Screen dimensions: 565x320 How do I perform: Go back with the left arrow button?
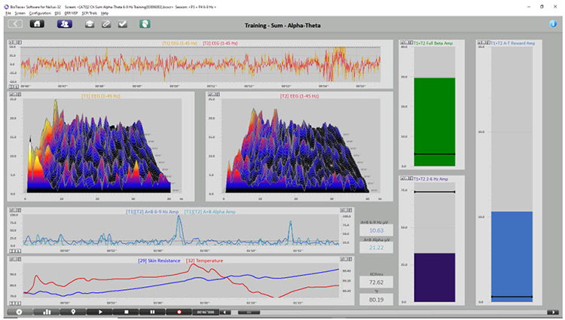click(x=15, y=24)
